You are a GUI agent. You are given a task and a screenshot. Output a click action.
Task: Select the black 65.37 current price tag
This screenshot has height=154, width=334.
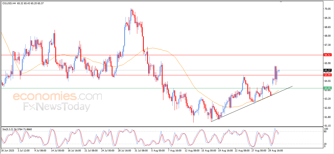pos(327,70)
